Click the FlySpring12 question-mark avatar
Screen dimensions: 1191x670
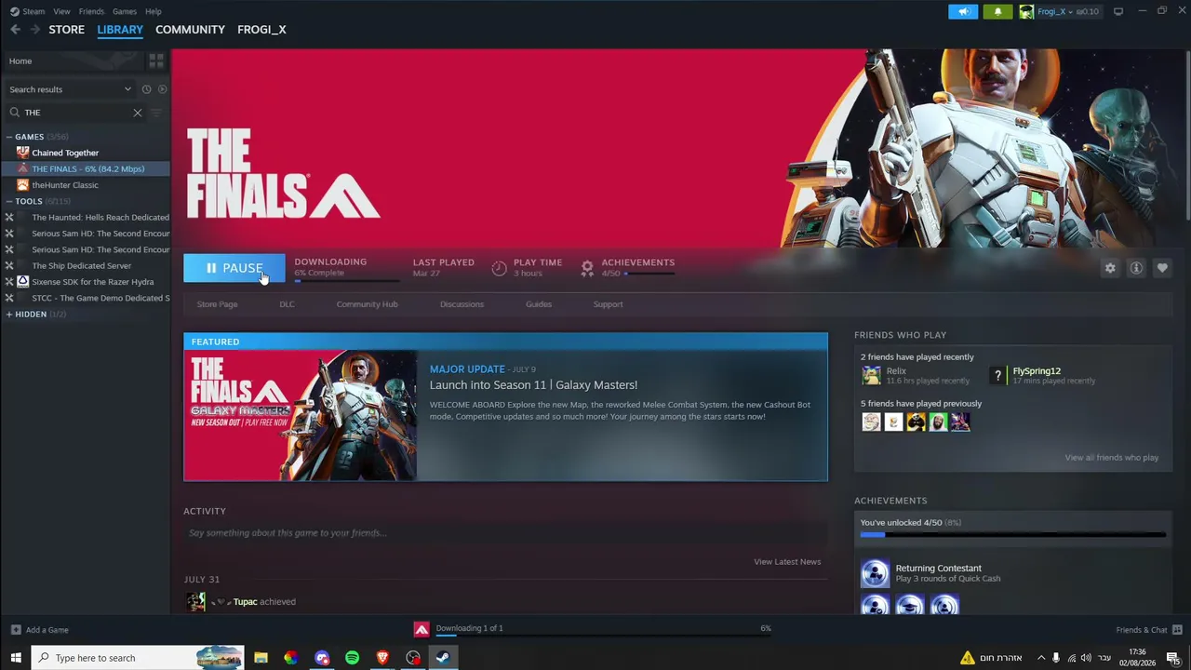click(997, 375)
